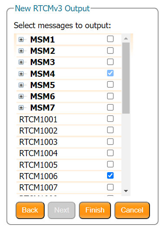
Task: Select the RTCM1005 row label
Action: pos(39,165)
